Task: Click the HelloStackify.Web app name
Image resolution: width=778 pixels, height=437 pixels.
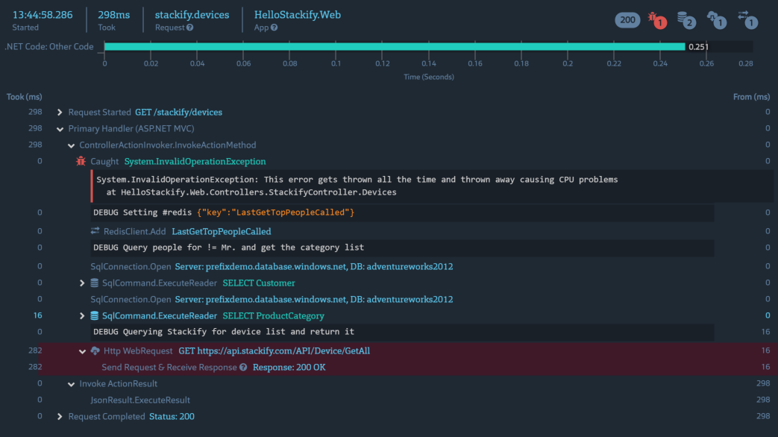Action: click(297, 15)
